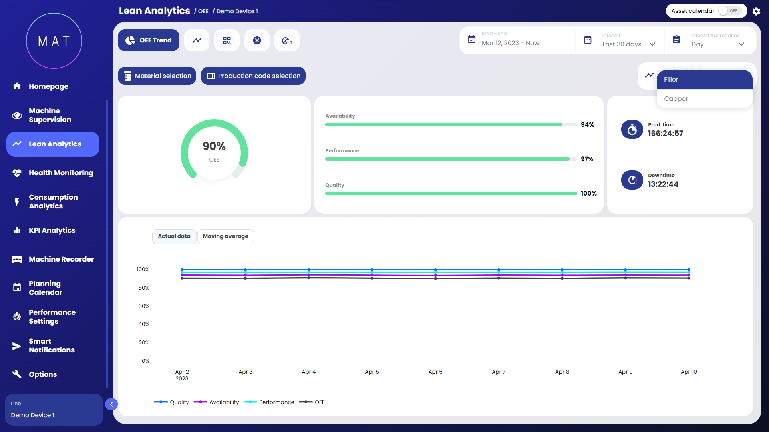
Task: Click the Start - End calendar icon
Action: (472, 40)
